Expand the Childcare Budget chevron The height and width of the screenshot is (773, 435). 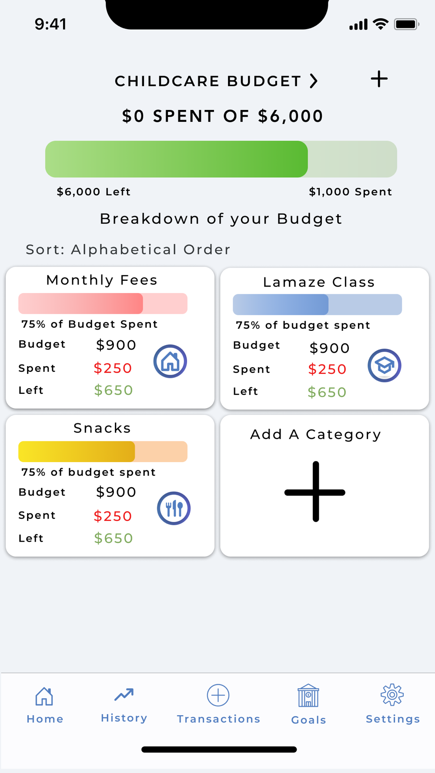[x=314, y=81]
